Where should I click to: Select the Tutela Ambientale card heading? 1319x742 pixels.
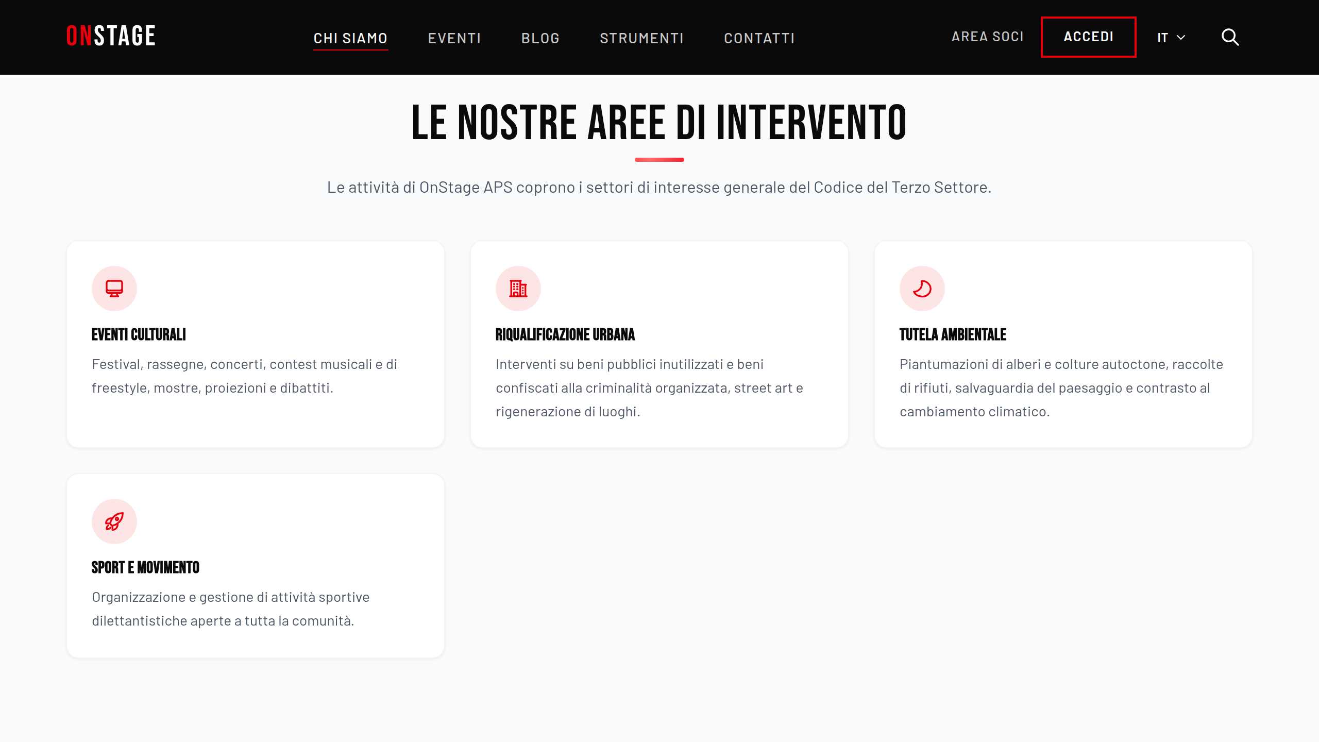pyautogui.click(x=953, y=334)
